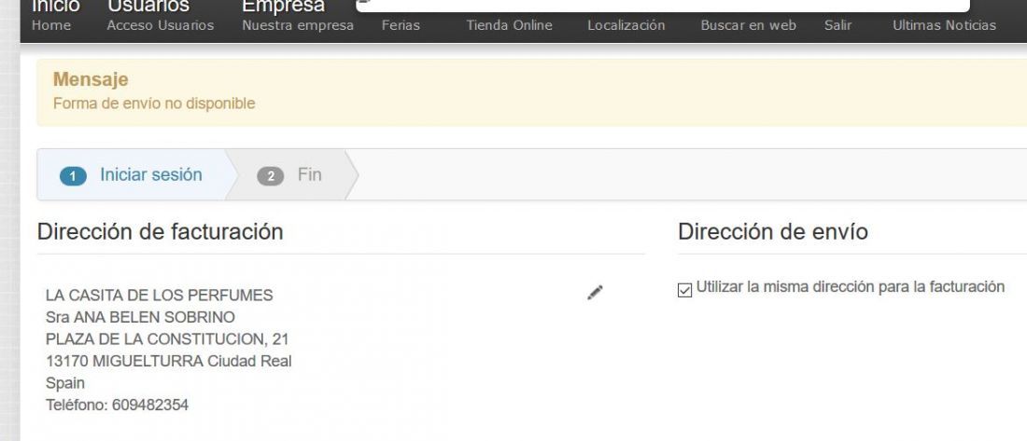The image size is (1027, 441).
Task: Click 'Forma de envío no disponible' message
Action: click(154, 103)
